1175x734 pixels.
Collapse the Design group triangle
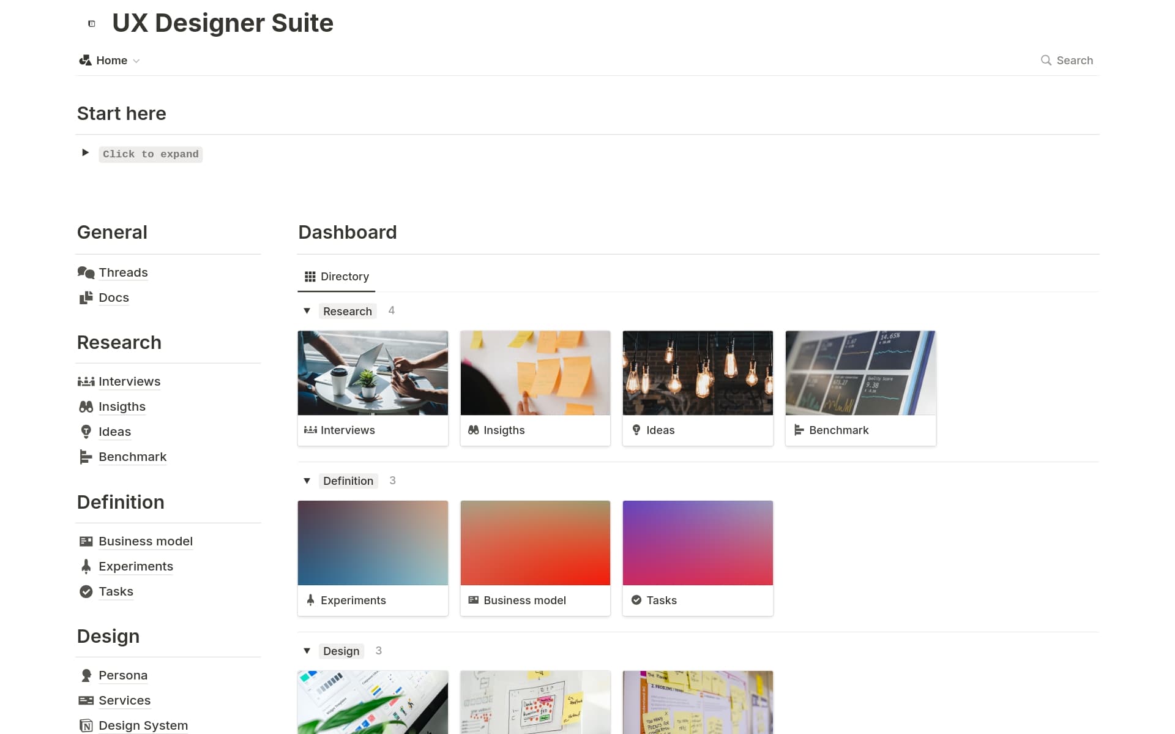coord(307,651)
